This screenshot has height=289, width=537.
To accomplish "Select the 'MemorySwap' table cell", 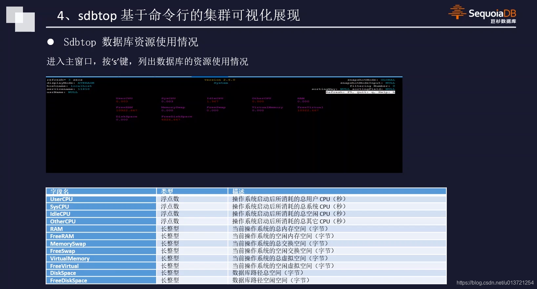I will tap(101, 244).
